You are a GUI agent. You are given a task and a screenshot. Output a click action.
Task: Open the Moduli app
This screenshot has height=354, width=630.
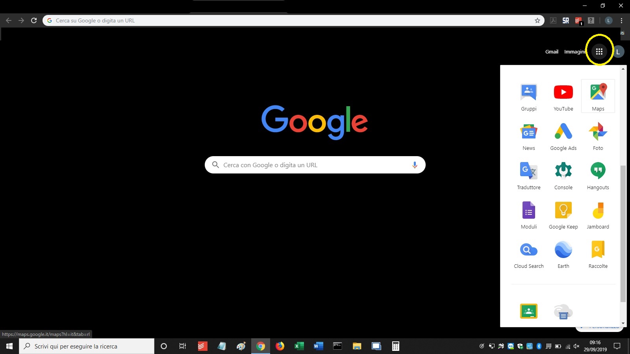pos(529,215)
